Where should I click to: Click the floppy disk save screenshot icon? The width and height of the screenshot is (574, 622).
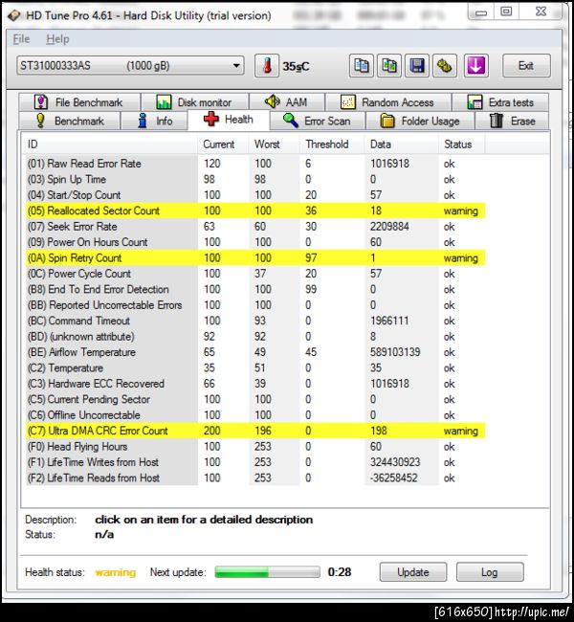(416, 66)
